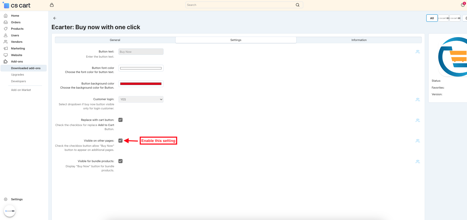Click the lock icon in the header
Image resolution: width=467 pixels, height=220 pixels.
click(x=52, y=5)
